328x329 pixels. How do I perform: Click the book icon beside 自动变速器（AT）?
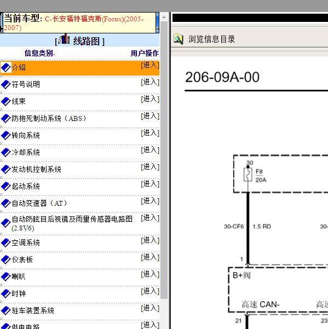pyautogui.click(x=6, y=203)
